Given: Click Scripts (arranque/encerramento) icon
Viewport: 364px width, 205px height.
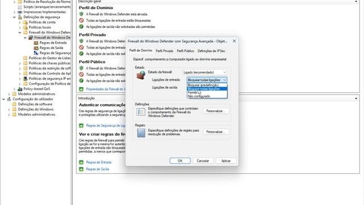Looking at the screenshot, I should (x=20, y=7).
